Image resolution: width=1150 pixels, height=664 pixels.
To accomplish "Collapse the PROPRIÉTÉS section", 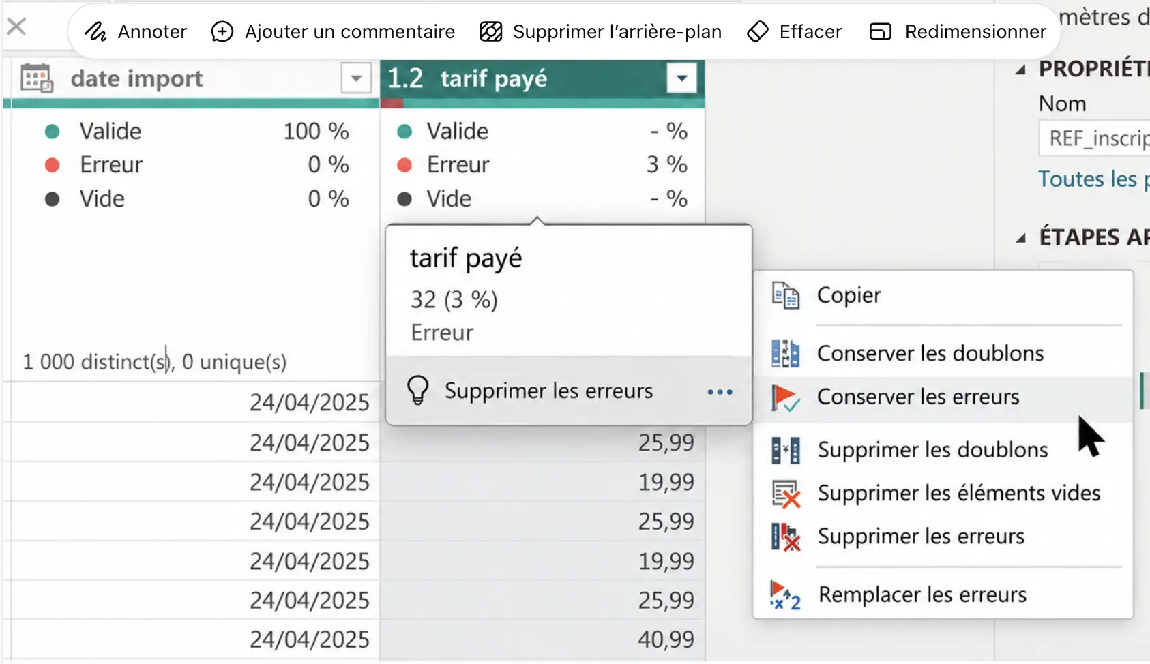I will [x=1020, y=70].
